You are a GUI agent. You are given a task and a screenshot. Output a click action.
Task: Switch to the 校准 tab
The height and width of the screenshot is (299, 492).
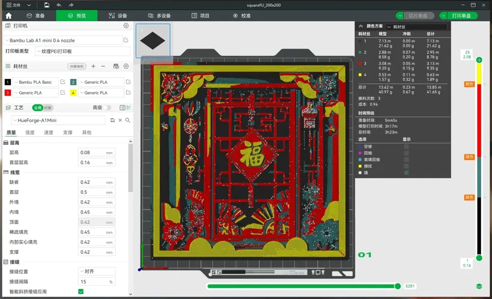tap(242, 16)
